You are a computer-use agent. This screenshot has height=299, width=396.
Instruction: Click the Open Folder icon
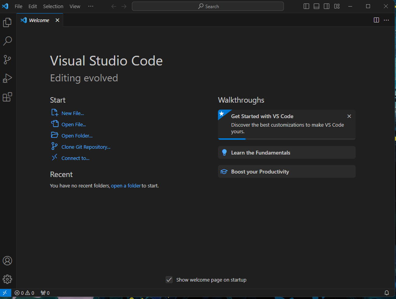[55, 135]
